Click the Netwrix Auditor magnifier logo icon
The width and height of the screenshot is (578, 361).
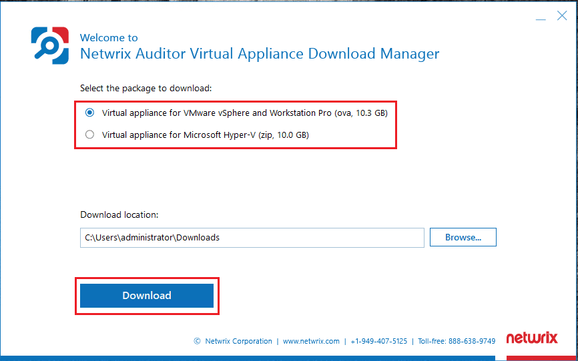tap(49, 45)
